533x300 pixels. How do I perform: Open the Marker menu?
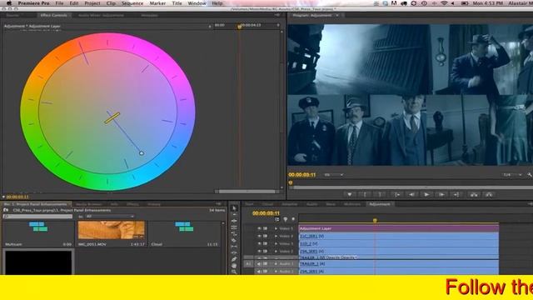point(157,3)
